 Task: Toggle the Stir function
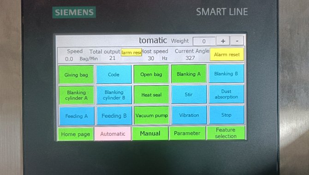pos(189,94)
